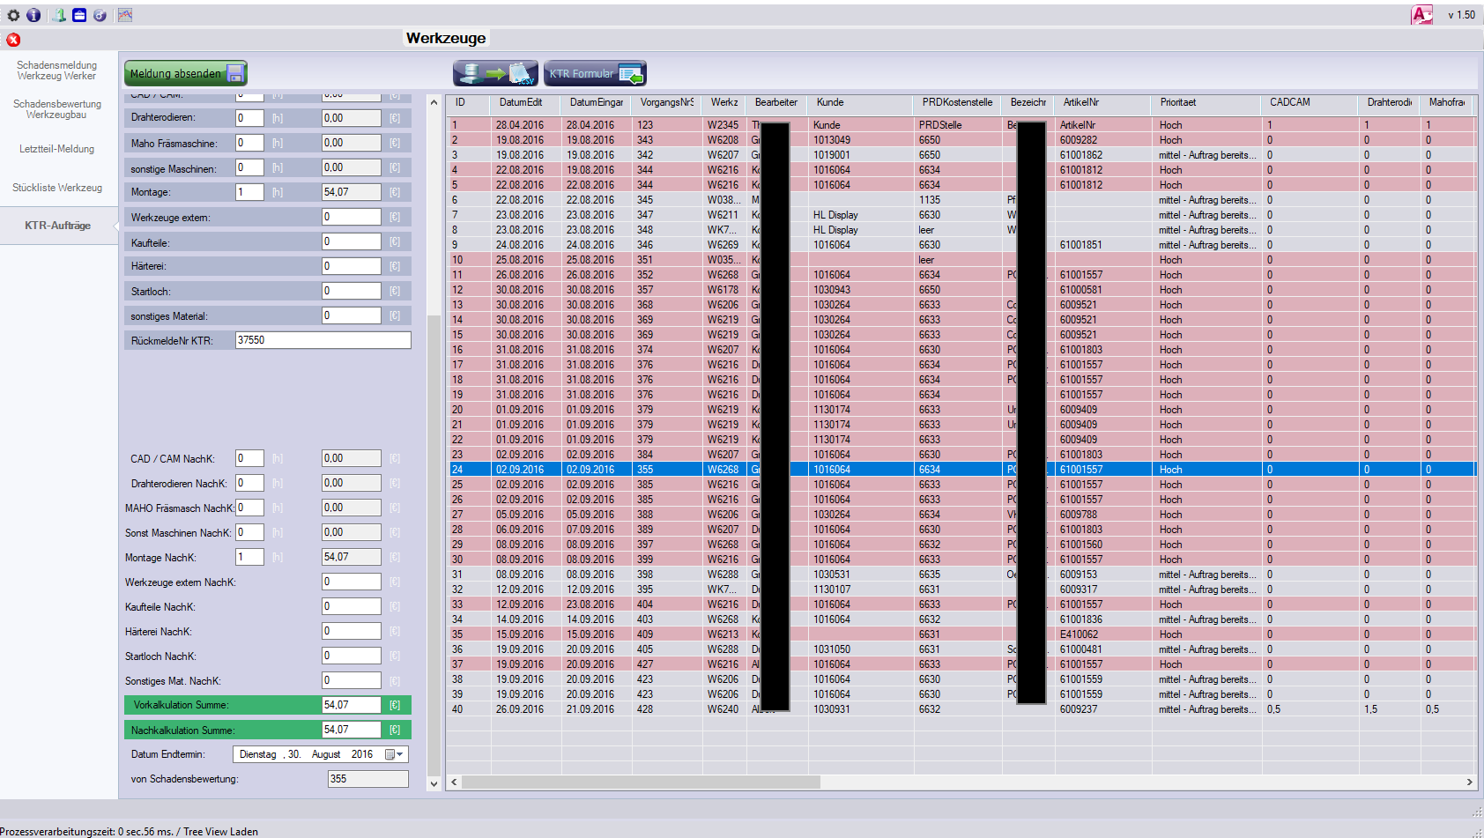This screenshot has height=838, width=1484.
Task: Open settings via the gear icon
Action: (x=13, y=15)
